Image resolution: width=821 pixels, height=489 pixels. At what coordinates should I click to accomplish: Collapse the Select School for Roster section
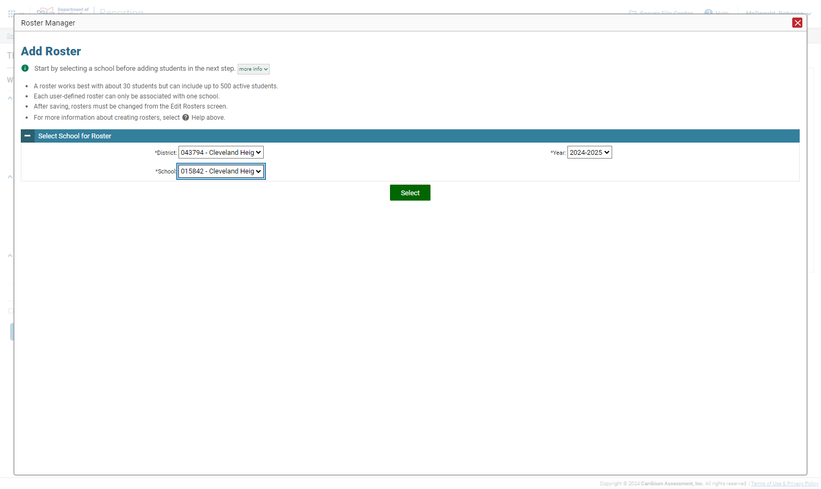(x=27, y=136)
